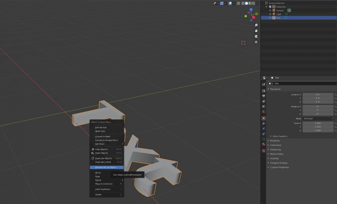
Task: Expand the Delta Transform panel
Action: (280, 136)
